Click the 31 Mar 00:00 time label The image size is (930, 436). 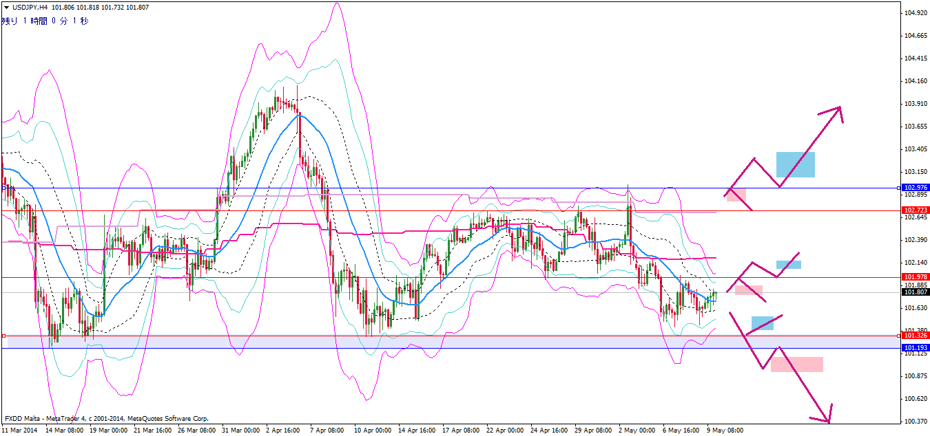pos(242,430)
